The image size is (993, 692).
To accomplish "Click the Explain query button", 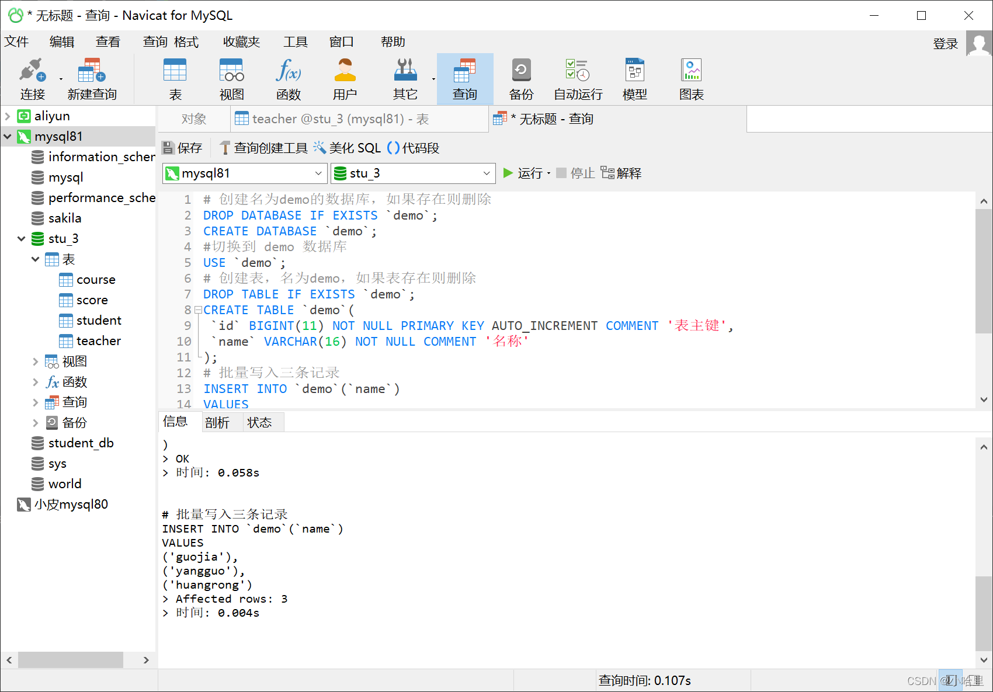I will [621, 173].
